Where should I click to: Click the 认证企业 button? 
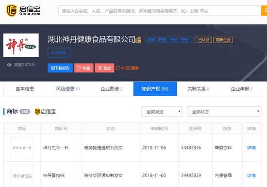[x=59, y=52]
